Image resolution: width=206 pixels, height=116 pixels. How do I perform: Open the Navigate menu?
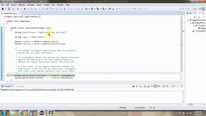pos(31,5)
